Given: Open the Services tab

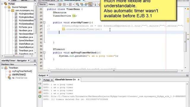Looking at the screenshot, I should pos(25,1).
